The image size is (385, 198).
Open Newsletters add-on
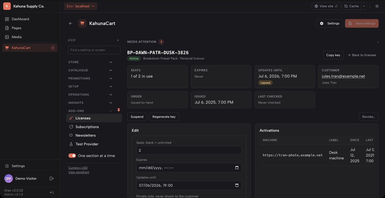(x=94, y=135)
